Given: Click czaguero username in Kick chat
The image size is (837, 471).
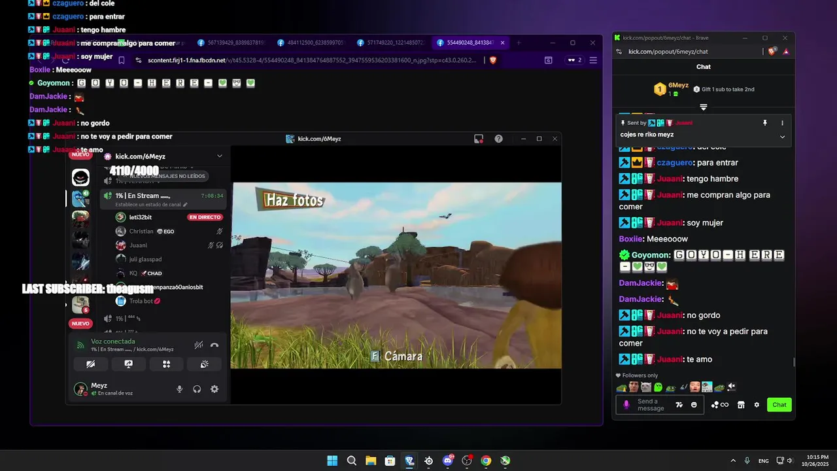Looking at the screenshot, I should point(673,163).
